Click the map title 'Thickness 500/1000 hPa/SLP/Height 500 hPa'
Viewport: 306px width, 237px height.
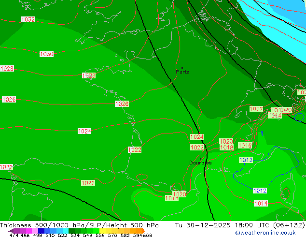(79, 225)
